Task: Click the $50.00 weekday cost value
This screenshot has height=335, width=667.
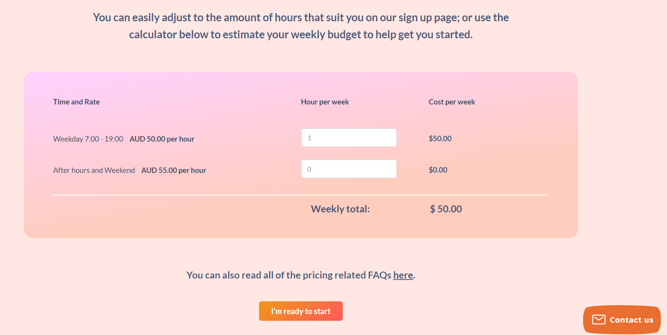Action: (440, 138)
